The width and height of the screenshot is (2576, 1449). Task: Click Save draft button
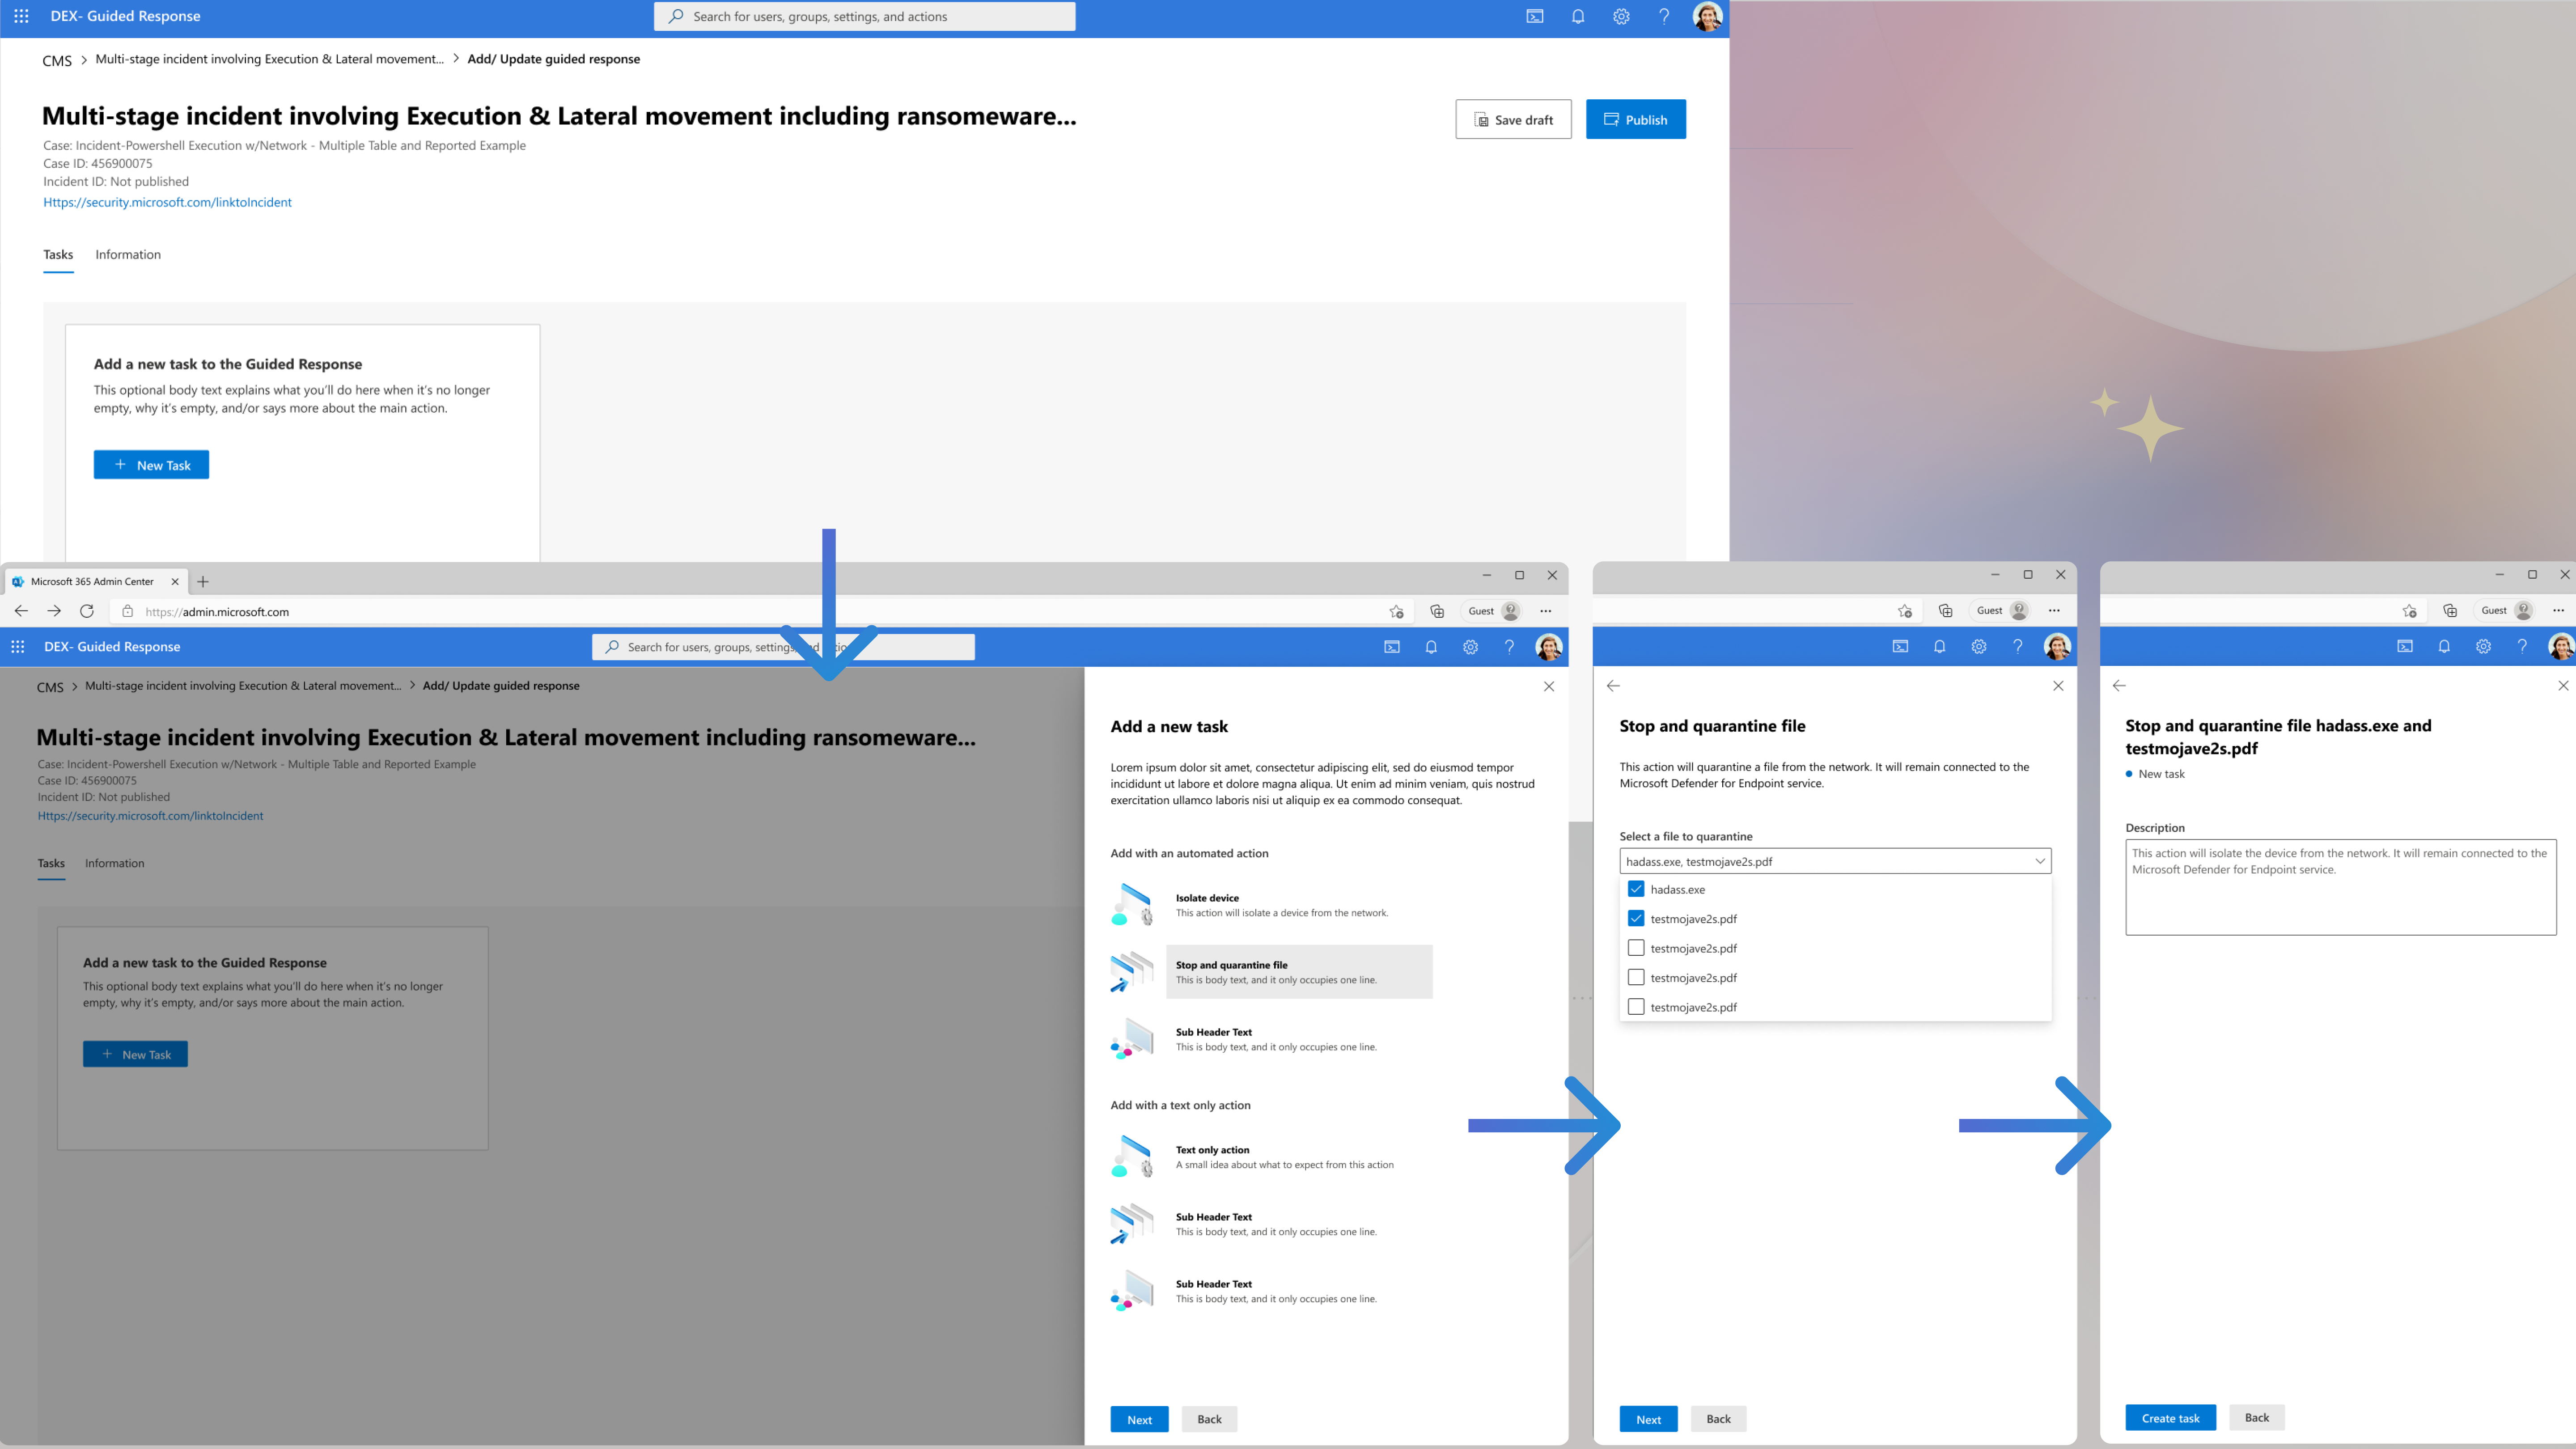[x=1513, y=119]
